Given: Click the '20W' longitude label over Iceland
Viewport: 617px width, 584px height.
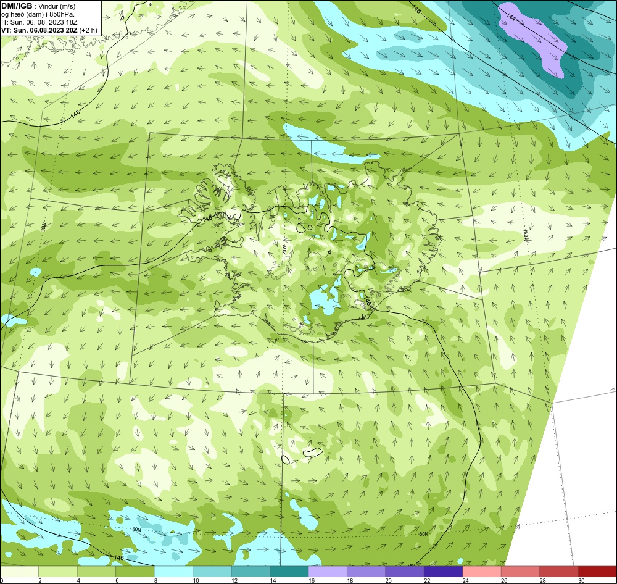Looking at the screenshot, I should (284, 248).
